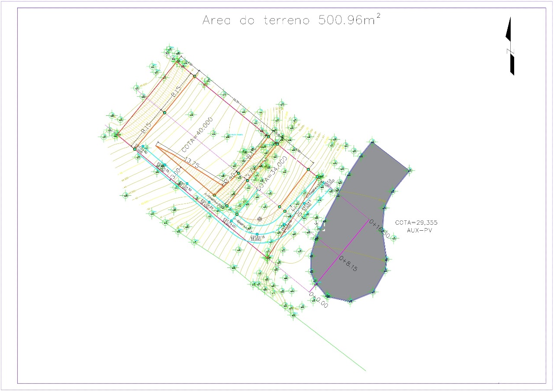Select the EST.0+15 station marker text

tap(258, 238)
